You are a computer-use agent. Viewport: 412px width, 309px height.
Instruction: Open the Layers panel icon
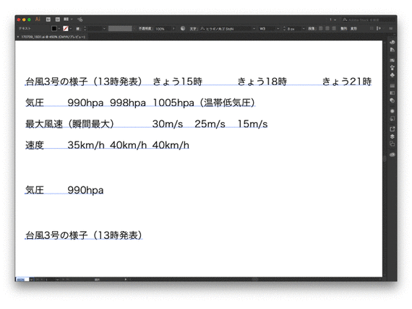point(392,136)
